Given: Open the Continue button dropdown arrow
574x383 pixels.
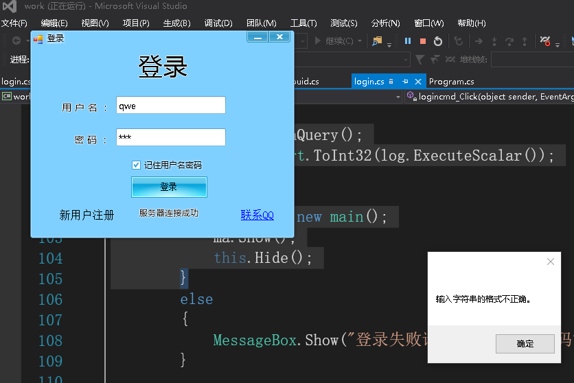Looking at the screenshot, I should [x=360, y=41].
